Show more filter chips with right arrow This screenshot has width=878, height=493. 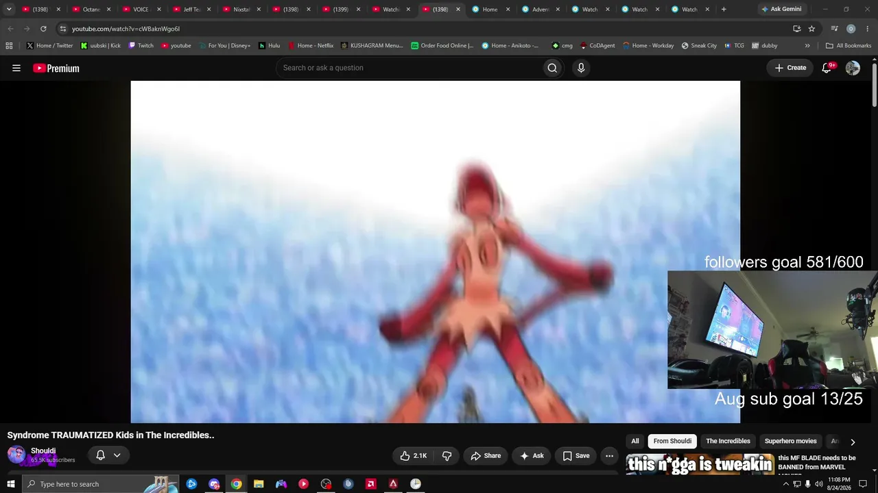pyautogui.click(x=853, y=442)
